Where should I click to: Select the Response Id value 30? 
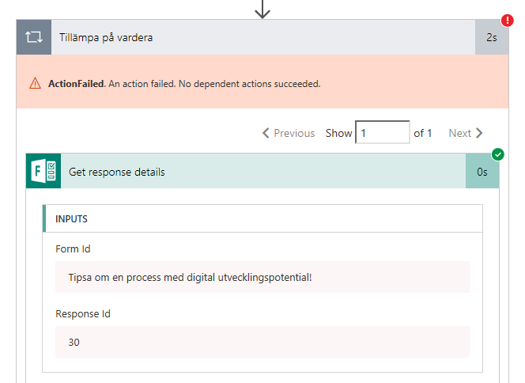pyautogui.click(x=262, y=342)
